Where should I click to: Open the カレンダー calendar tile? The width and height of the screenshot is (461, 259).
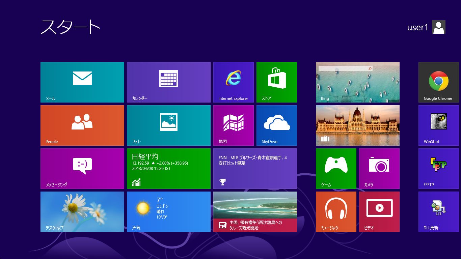pos(169,82)
